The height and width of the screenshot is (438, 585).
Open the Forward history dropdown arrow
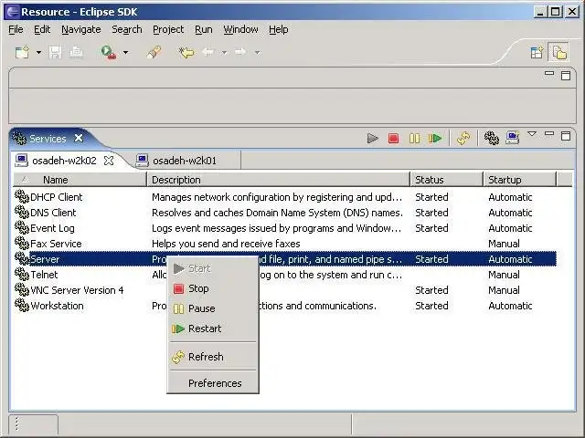tap(258, 53)
